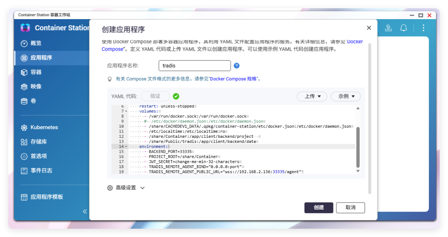Close the 创建应用程序 dialog
This screenshot has height=237, width=448.
pyautogui.click(x=369, y=28)
